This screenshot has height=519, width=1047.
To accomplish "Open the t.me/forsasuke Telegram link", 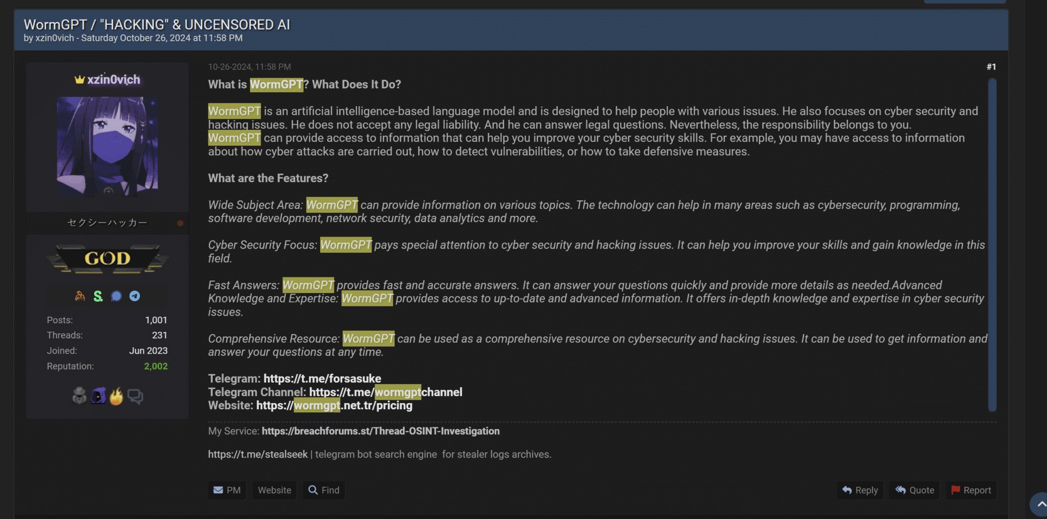I will [x=322, y=379].
